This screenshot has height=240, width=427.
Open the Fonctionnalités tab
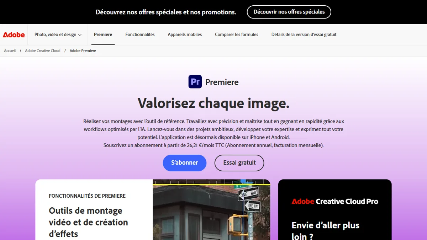tap(140, 34)
